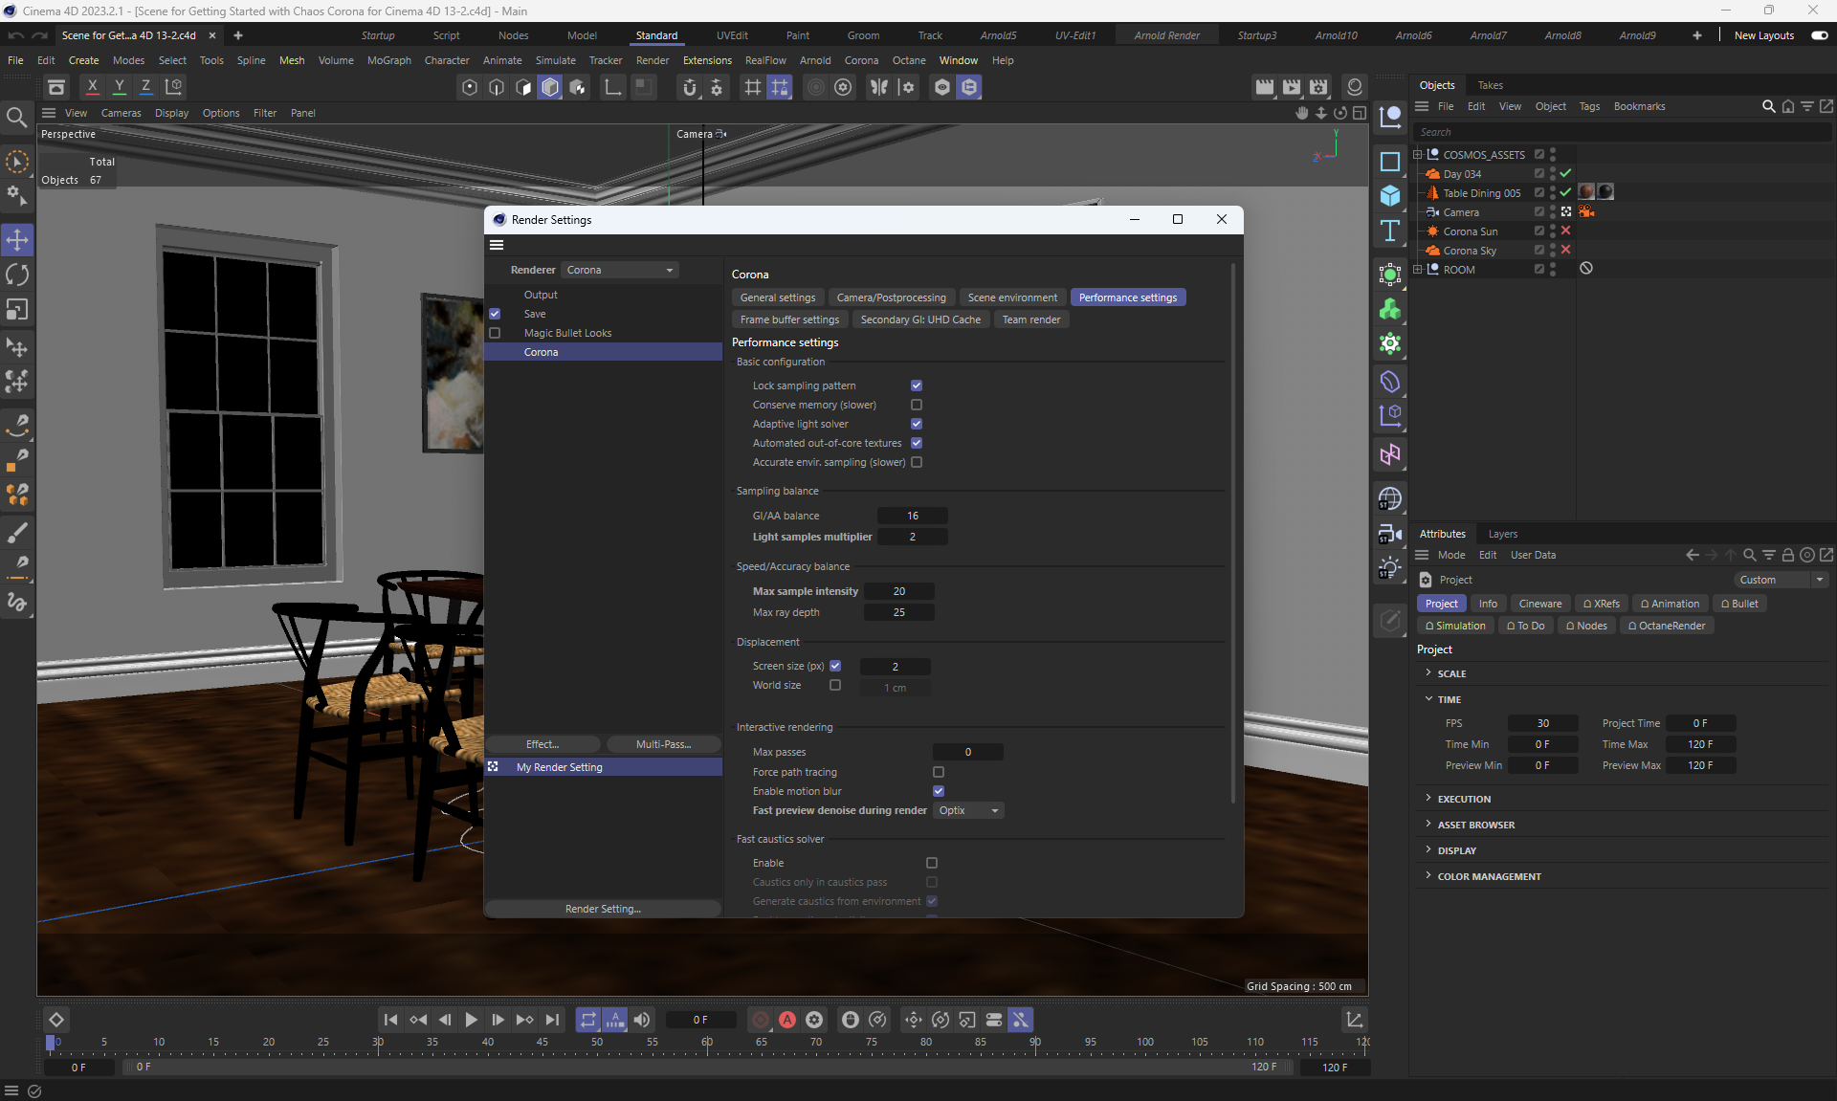Screen dimensions: 1837x1101
Task: Click the Cube primitive icon
Action: pos(1390,196)
